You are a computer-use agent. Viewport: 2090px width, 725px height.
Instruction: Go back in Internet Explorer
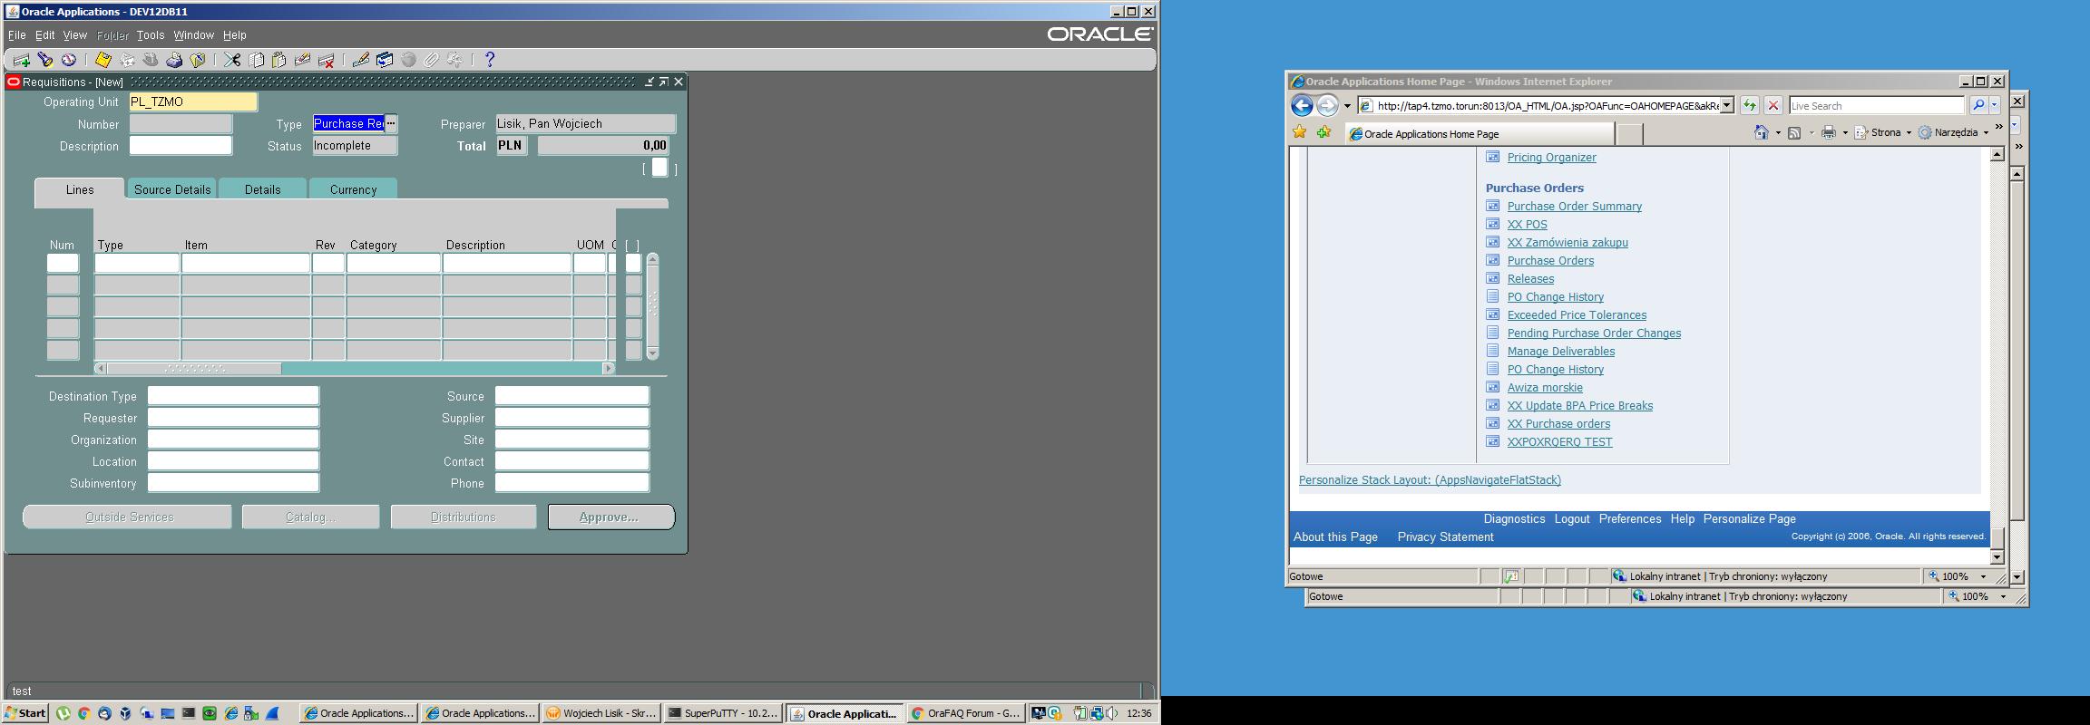pyautogui.click(x=1302, y=105)
